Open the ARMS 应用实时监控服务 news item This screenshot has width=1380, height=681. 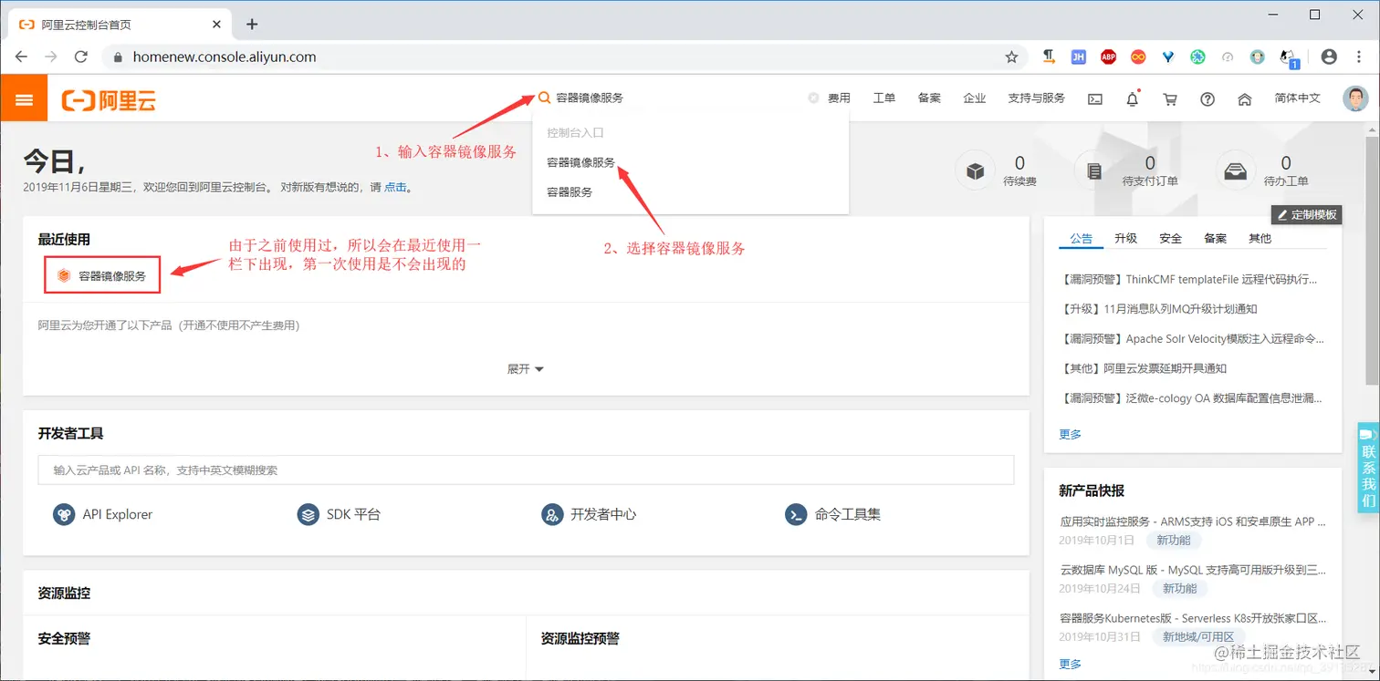click(x=1193, y=521)
